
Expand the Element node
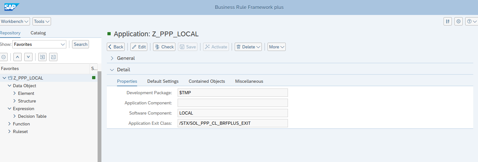pos(15,93)
